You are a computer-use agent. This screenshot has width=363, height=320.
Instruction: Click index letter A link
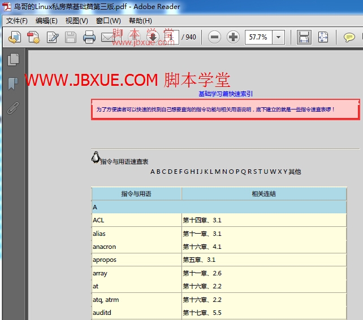point(152,172)
